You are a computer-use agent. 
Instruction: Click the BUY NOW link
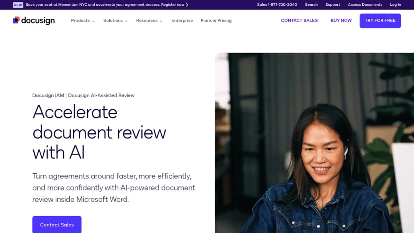tap(341, 21)
